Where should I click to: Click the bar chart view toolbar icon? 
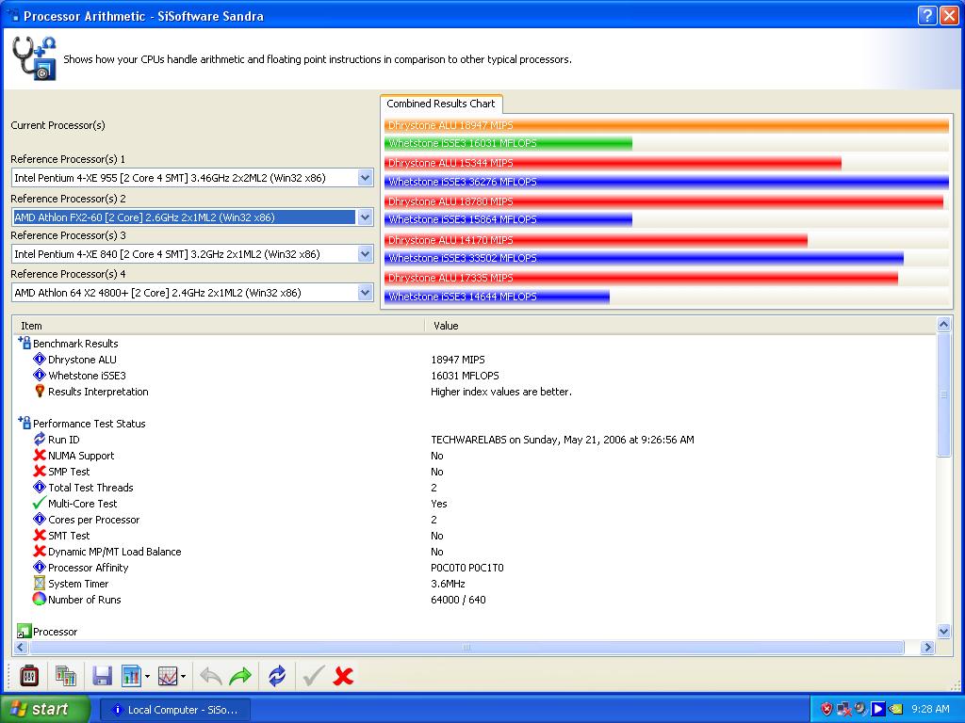[x=131, y=676]
